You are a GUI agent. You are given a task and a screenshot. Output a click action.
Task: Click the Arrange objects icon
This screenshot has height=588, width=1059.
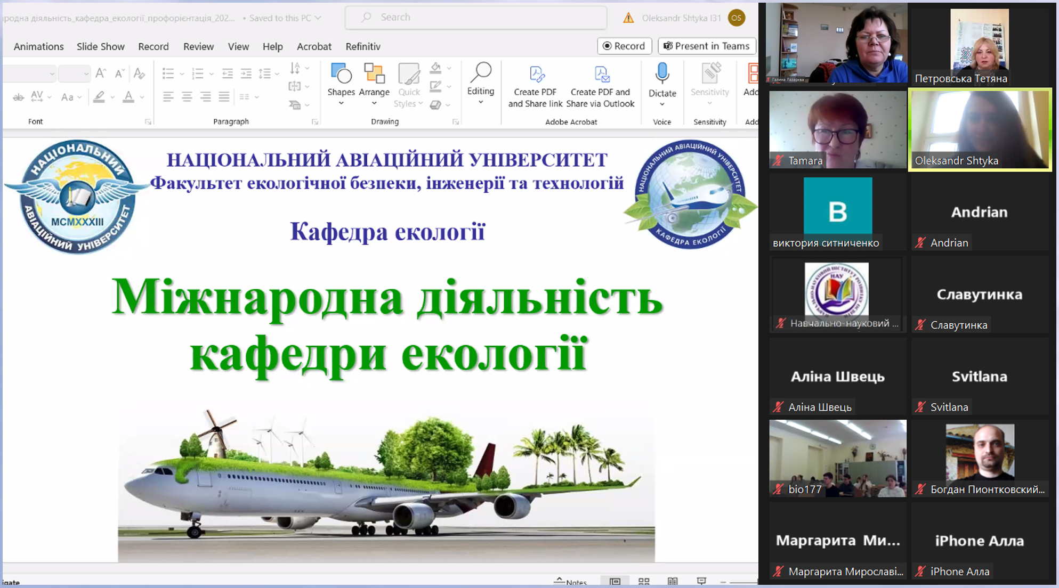[x=374, y=75]
